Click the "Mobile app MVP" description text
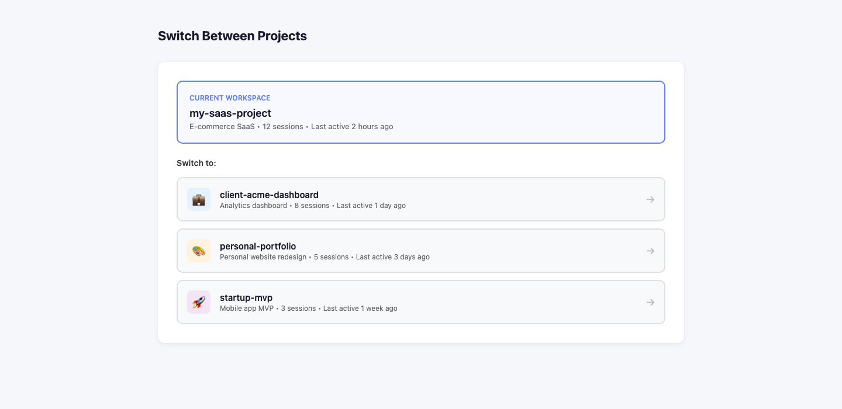842x409 pixels. [247, 309]
